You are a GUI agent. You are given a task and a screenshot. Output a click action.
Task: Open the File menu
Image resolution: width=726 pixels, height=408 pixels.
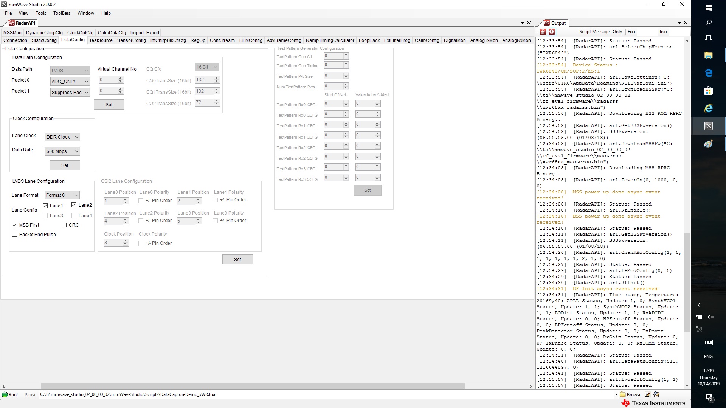(8, 13)
